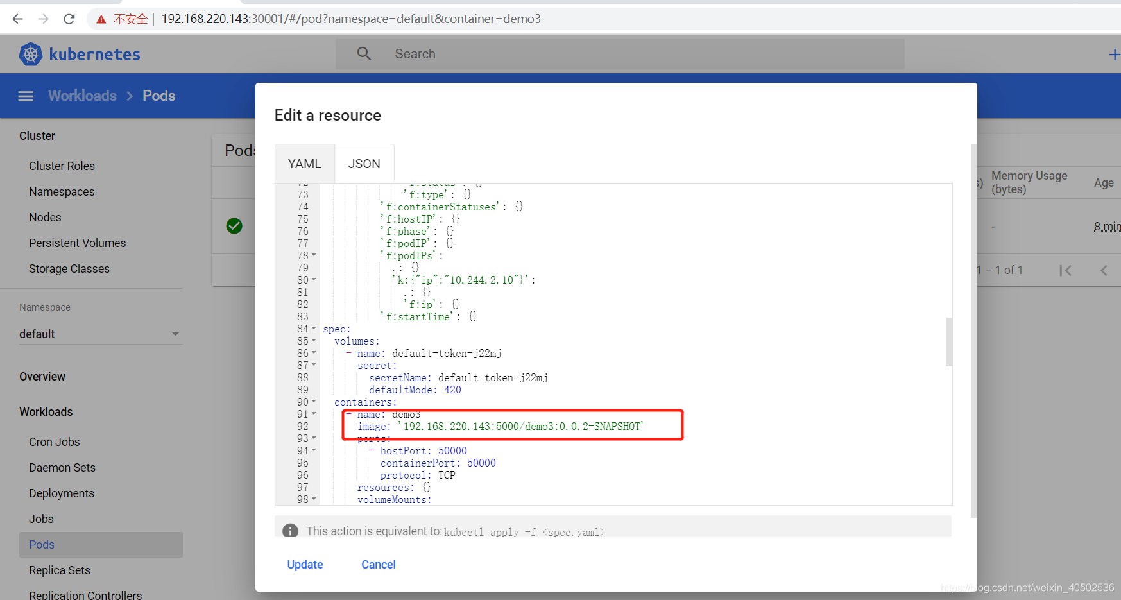Open Jobs in sidebar

tap(41, 519)
